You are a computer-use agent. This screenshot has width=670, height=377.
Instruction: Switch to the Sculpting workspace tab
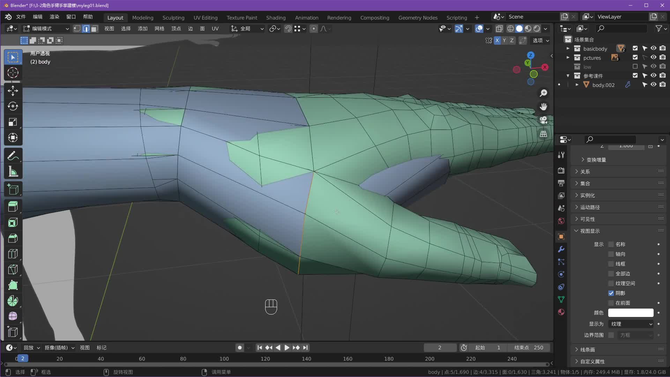tap(173, 17)
